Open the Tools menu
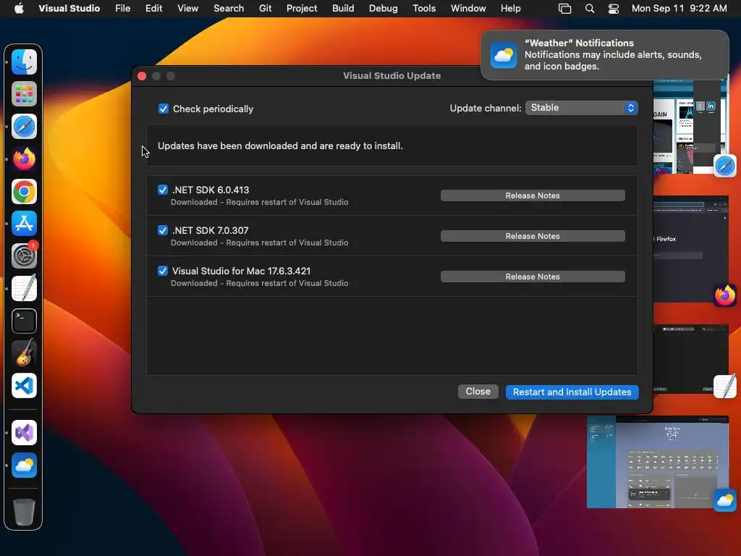Image resolution: width=741 pixels, height=556 pixels. point(424,8)
